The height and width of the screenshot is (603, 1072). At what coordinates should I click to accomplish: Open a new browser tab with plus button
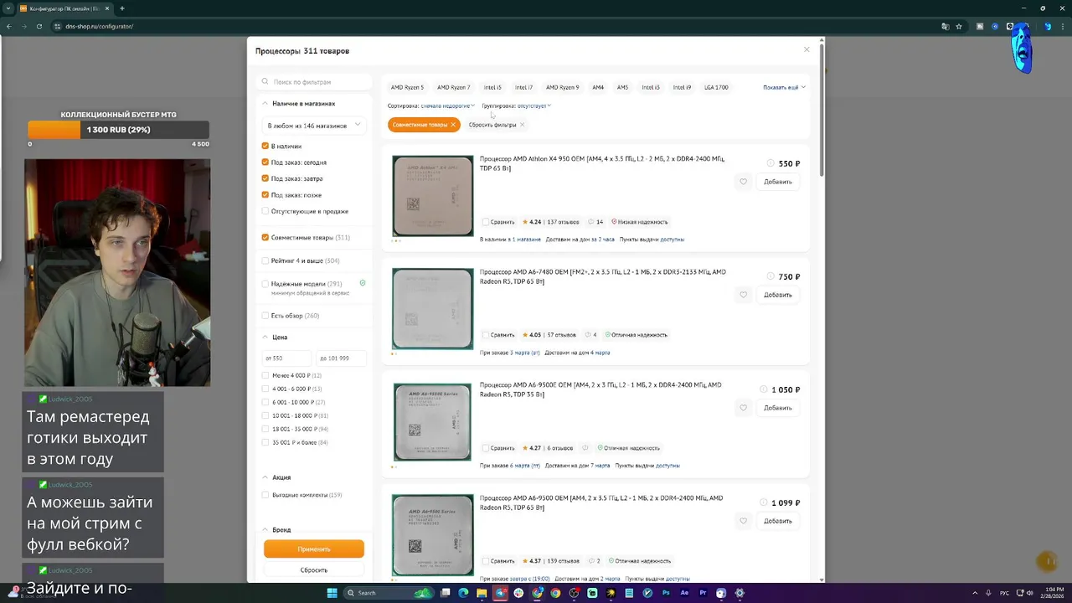121,8
